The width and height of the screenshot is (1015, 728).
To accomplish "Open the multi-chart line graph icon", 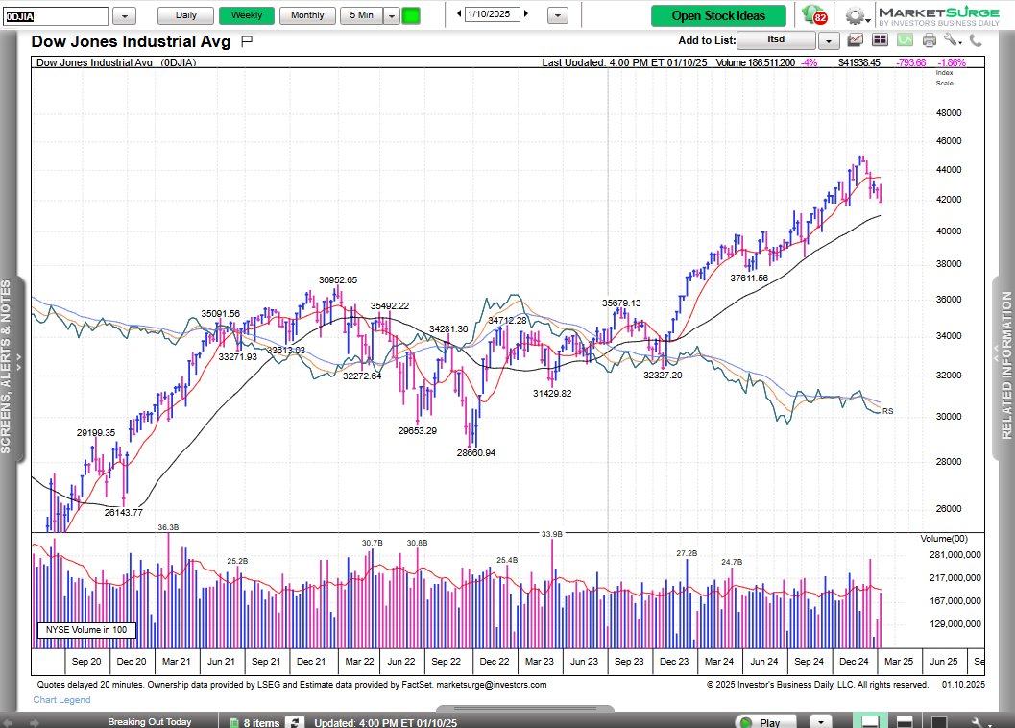I will (855, 40).
